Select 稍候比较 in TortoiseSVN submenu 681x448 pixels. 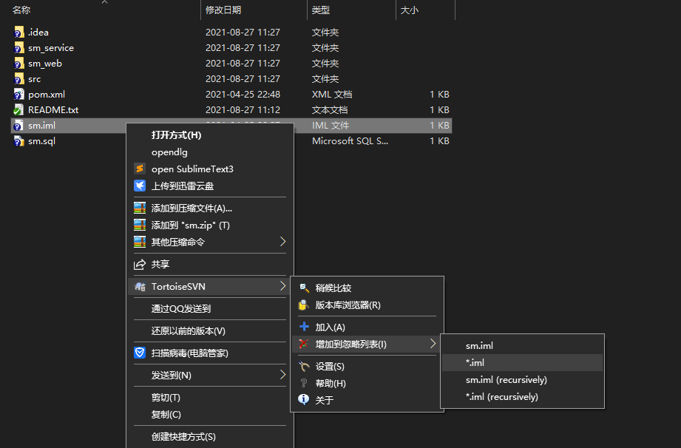333,288
